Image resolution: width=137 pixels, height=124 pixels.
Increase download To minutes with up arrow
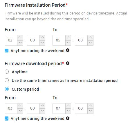[90, 106]
